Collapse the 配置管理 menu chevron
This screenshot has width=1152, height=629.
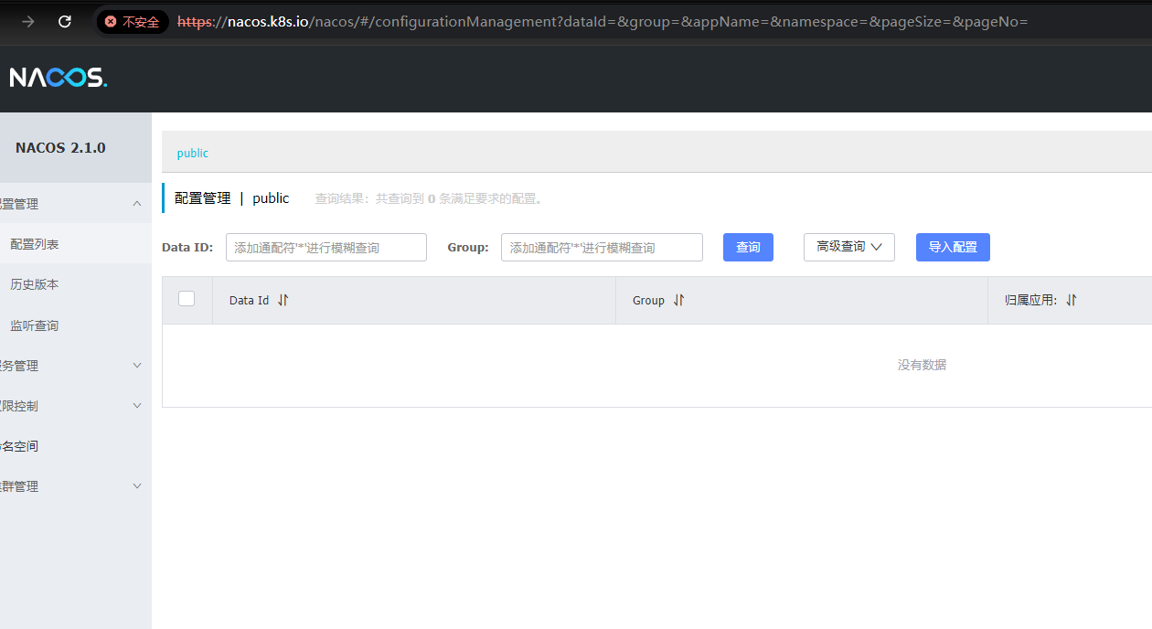tap(137, 204)
